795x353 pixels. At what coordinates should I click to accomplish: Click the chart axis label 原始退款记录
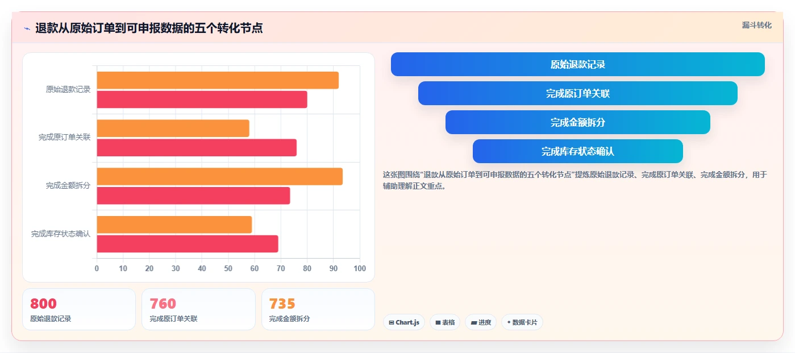point(68,89)
